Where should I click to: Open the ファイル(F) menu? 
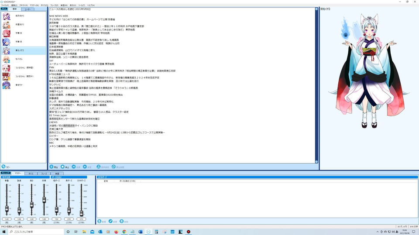coord(5,5)
